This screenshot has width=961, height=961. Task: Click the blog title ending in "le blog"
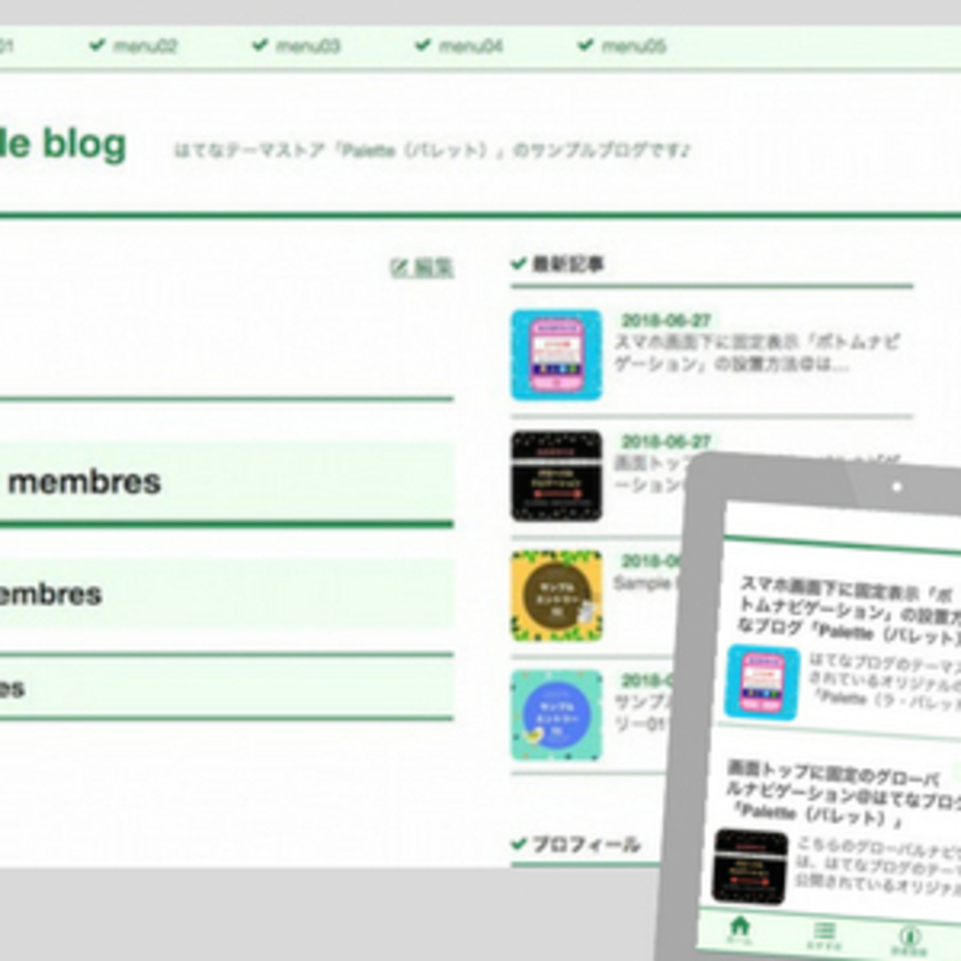(63, 143)
